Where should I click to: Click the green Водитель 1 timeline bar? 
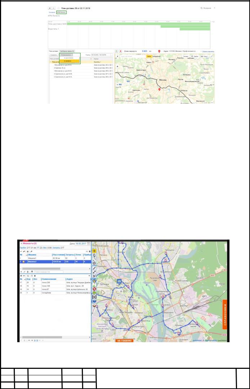click(195, 29)
